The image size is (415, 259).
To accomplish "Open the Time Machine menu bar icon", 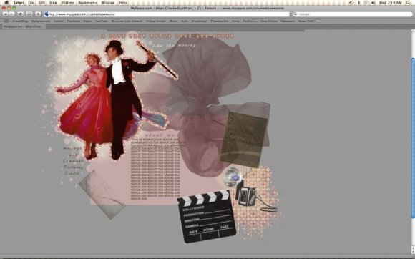I will click(x=351, y=3).
